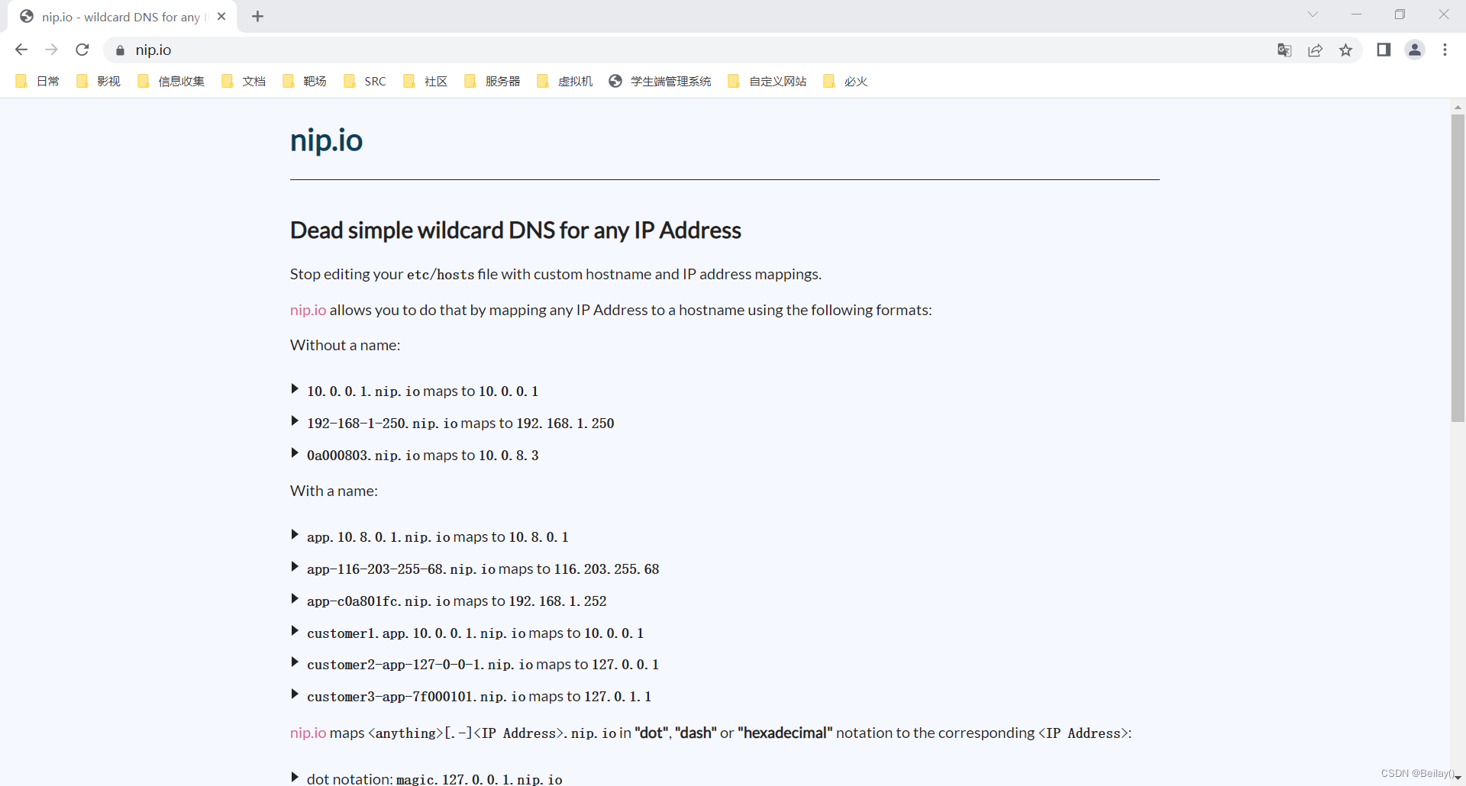Open the 学生端管理系统 bookmark
1466x786 pixels.
(660, 81)
